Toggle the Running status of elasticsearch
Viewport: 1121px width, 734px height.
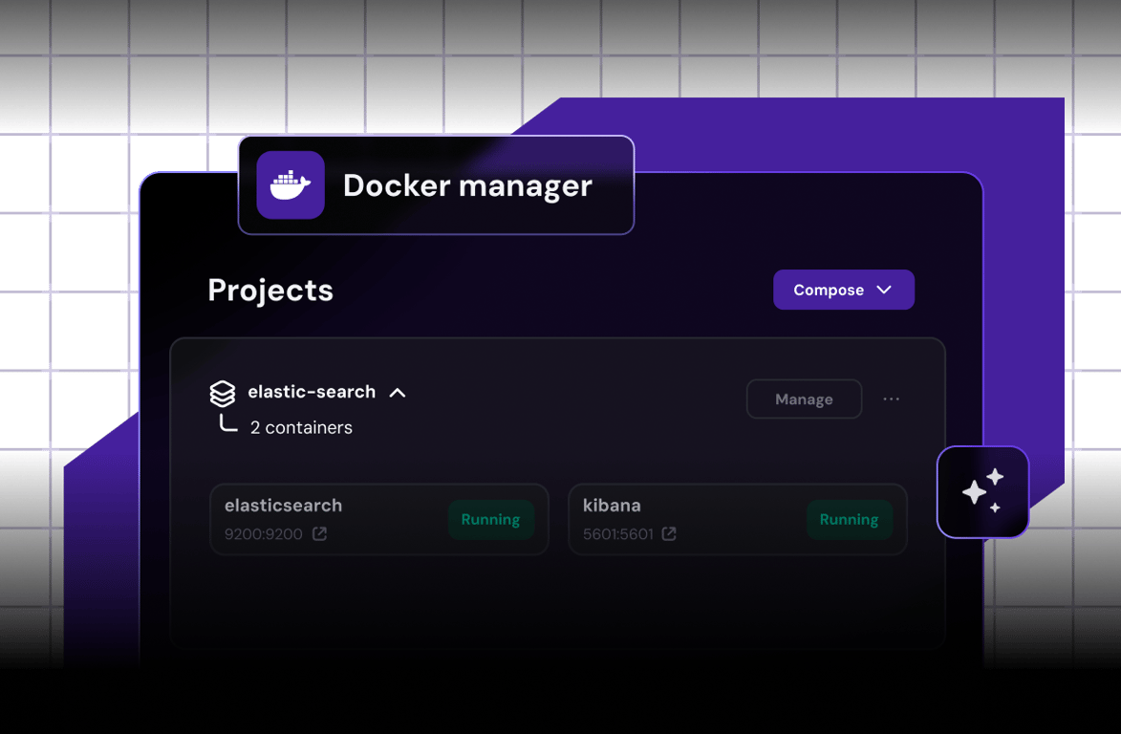click(490, 519)
